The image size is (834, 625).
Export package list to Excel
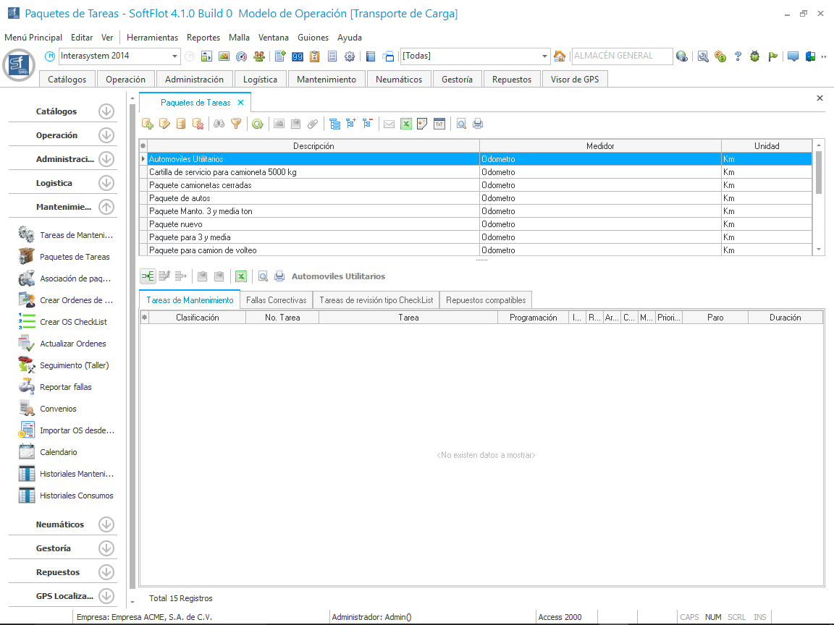tap(406, 124)
